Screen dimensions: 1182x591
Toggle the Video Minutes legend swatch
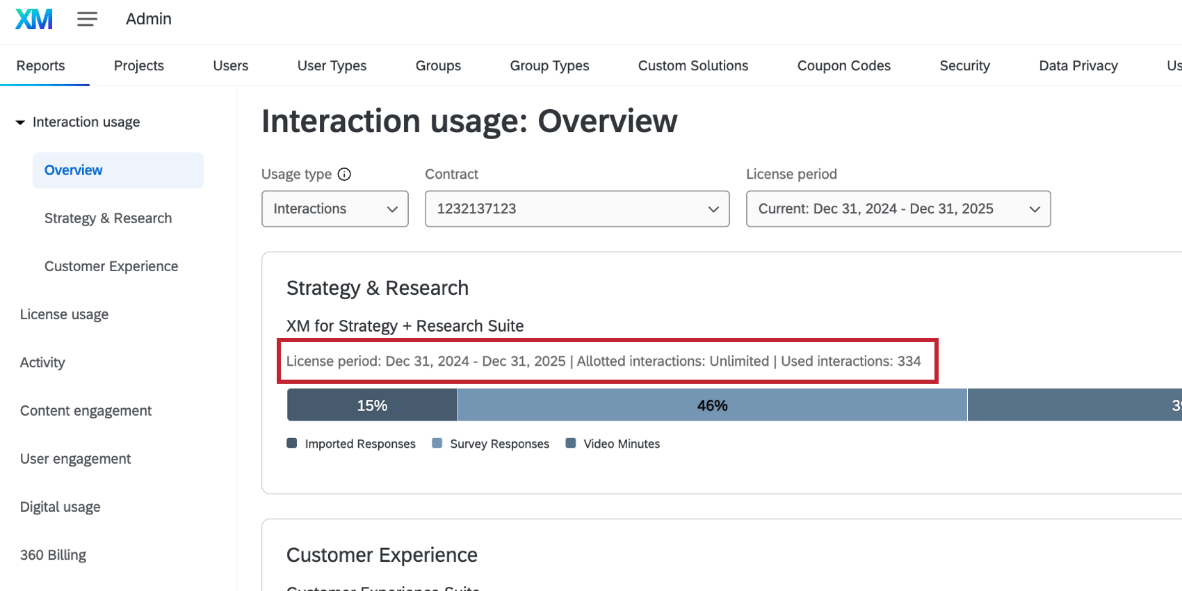pos(571,444)
